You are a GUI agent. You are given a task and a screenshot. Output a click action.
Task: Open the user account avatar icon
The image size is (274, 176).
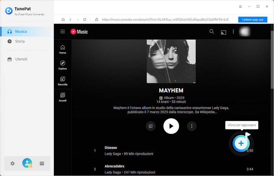27,163
